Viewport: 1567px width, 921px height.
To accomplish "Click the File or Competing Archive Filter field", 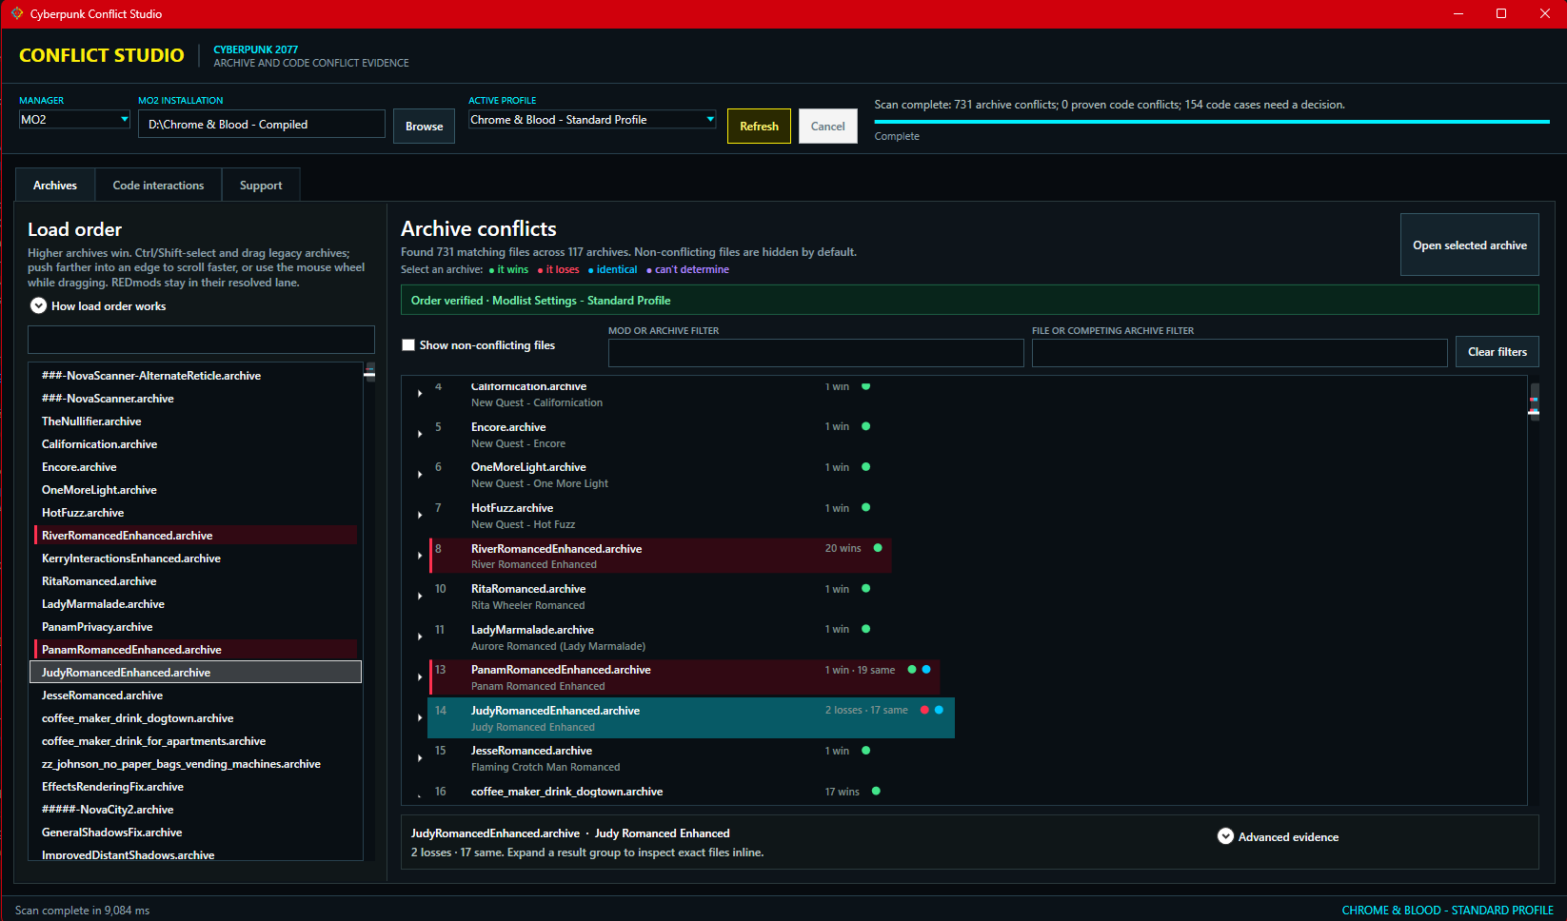I will pos(1240,353).
